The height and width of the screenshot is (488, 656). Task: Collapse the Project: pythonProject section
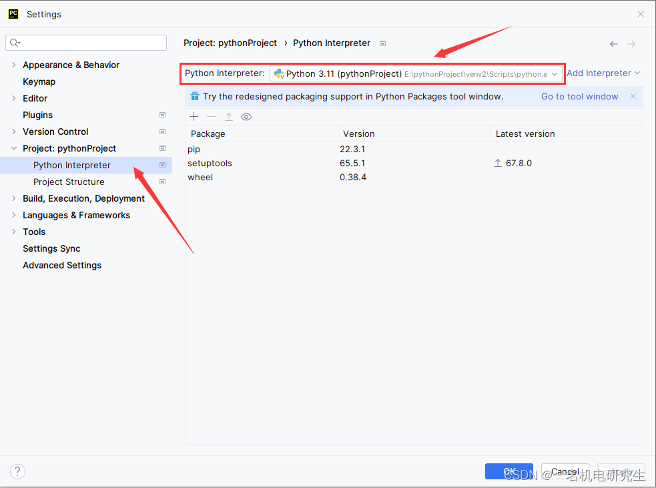(x=14, y=149)
